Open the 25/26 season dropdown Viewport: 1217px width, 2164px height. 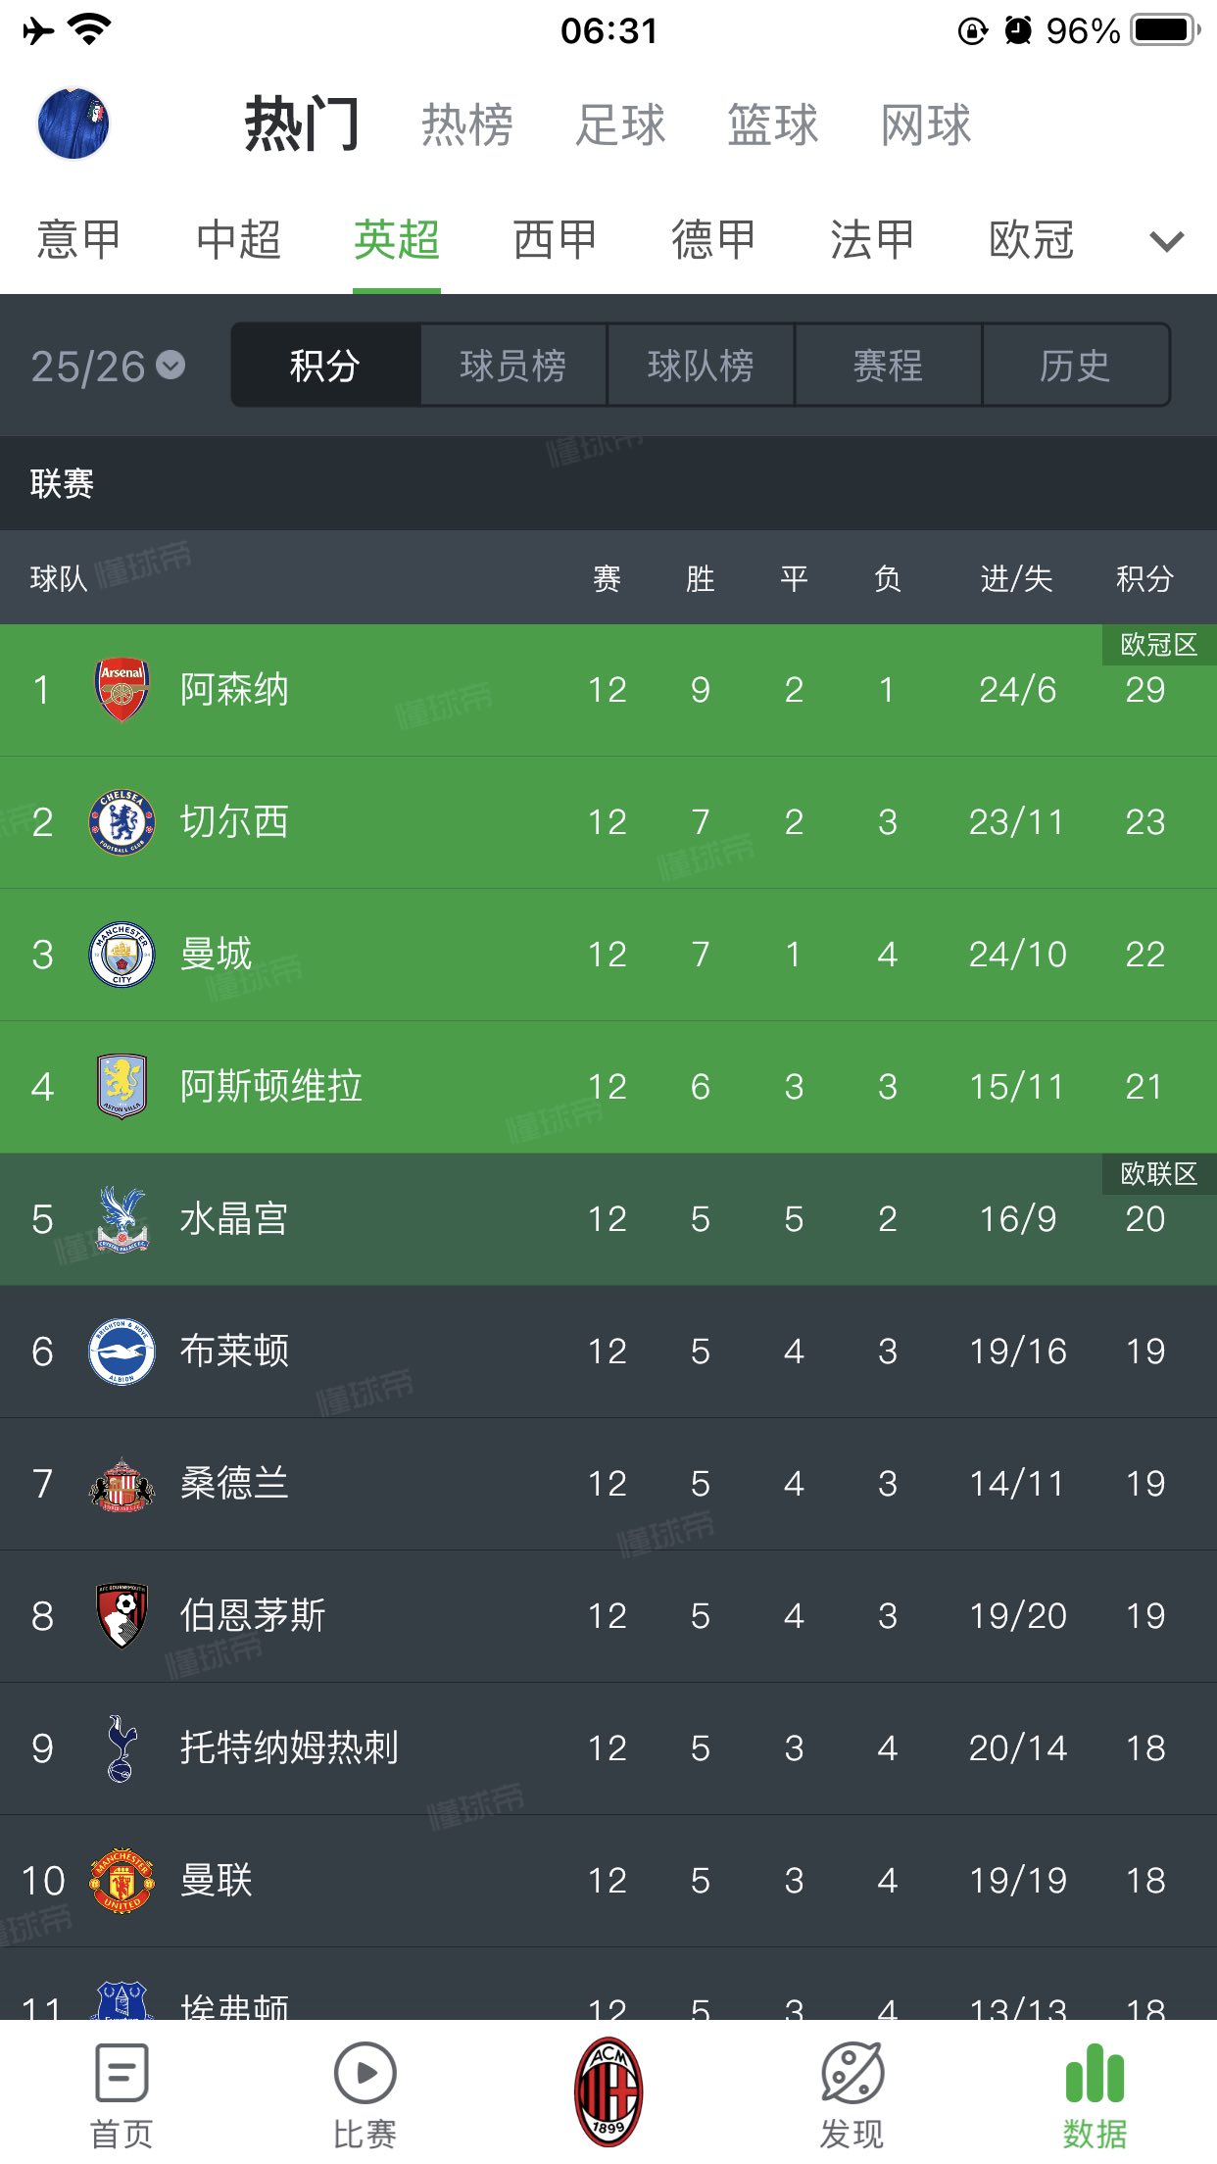[108, 367]
